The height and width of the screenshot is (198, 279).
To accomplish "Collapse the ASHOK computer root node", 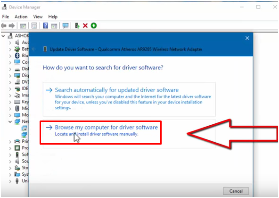I will click(3, 36).
